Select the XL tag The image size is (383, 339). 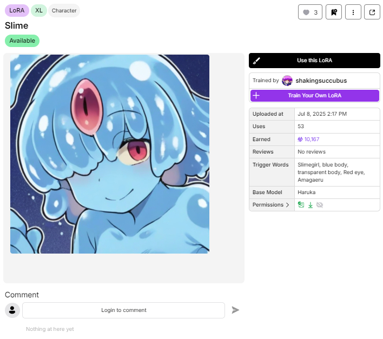(39, 10)
